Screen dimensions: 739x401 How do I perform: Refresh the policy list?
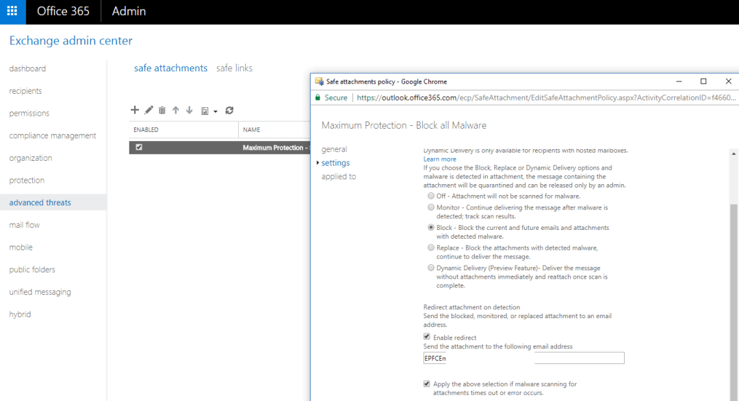point(229,110)
